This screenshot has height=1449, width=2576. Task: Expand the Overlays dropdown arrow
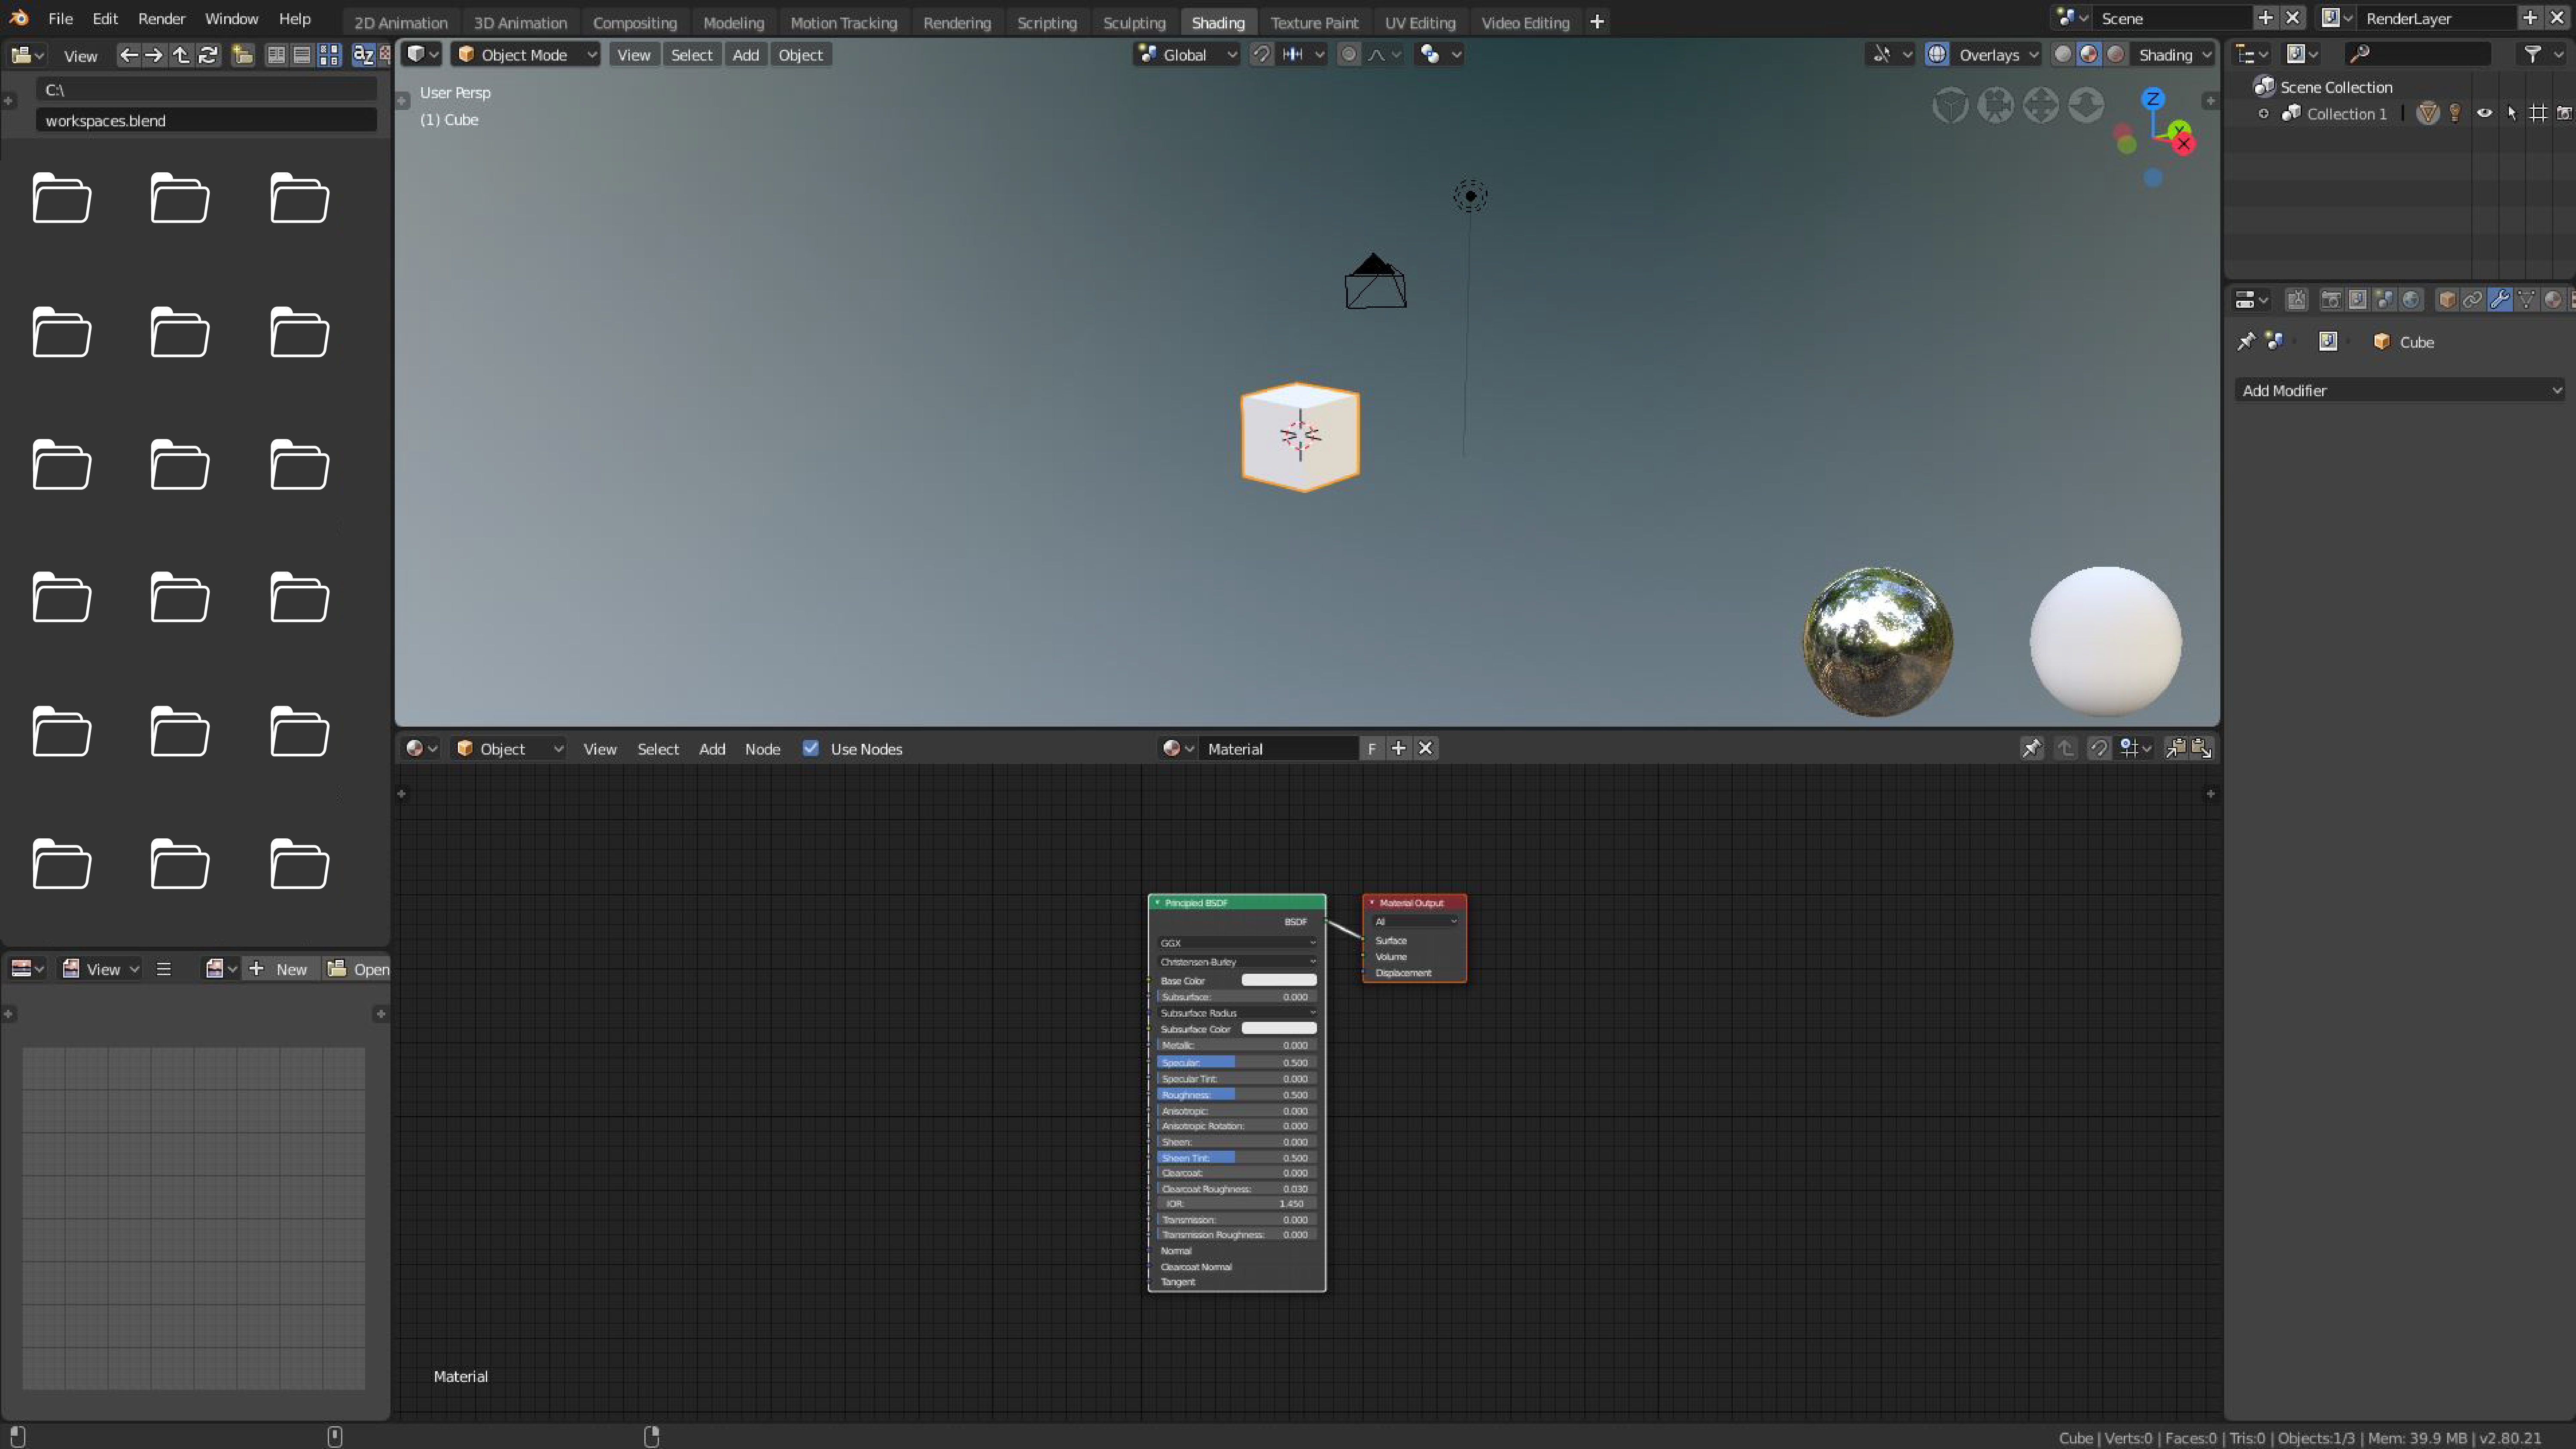point(2033,55)
